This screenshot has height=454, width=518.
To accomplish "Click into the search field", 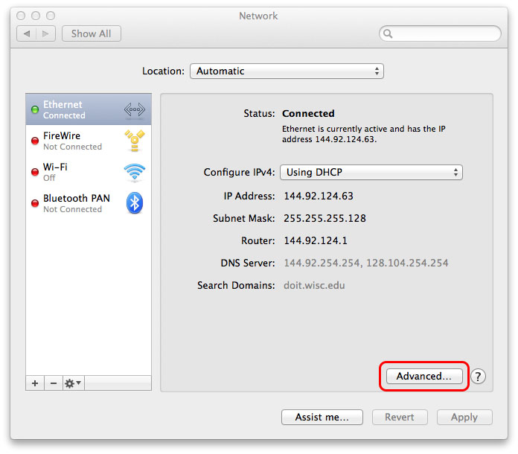I will point(440,33).
